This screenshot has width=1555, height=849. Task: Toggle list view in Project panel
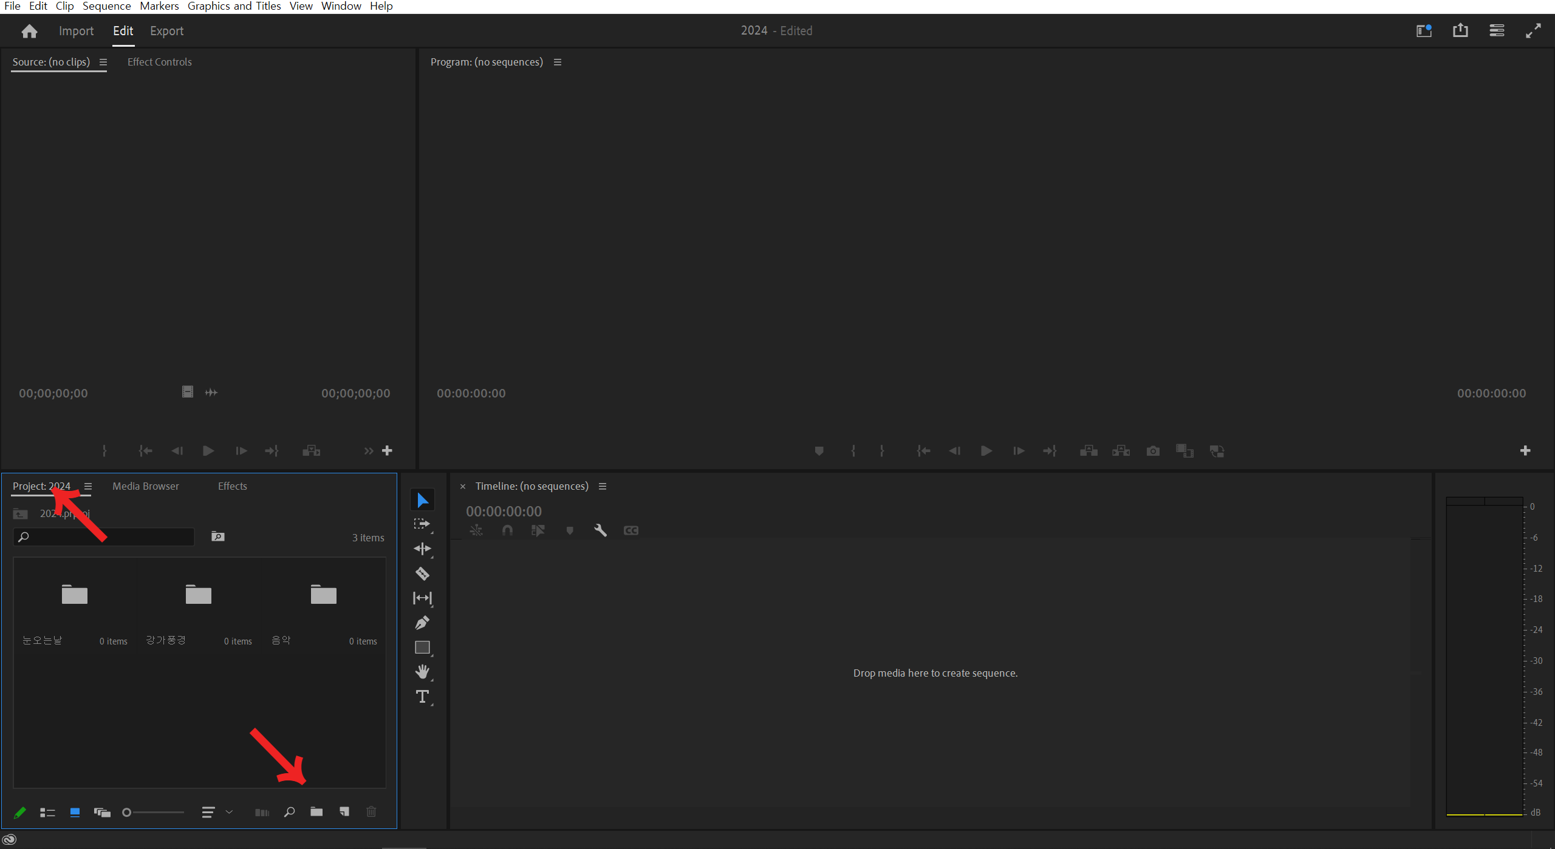48,813
